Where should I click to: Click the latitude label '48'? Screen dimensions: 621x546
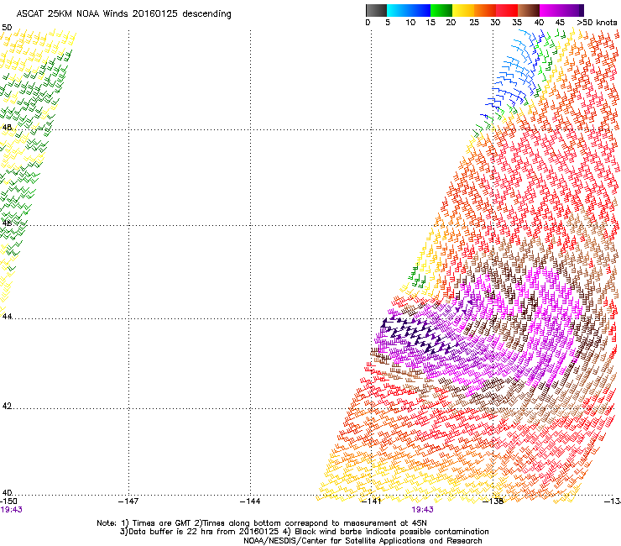pyautogui.click(x=7, y=128)
